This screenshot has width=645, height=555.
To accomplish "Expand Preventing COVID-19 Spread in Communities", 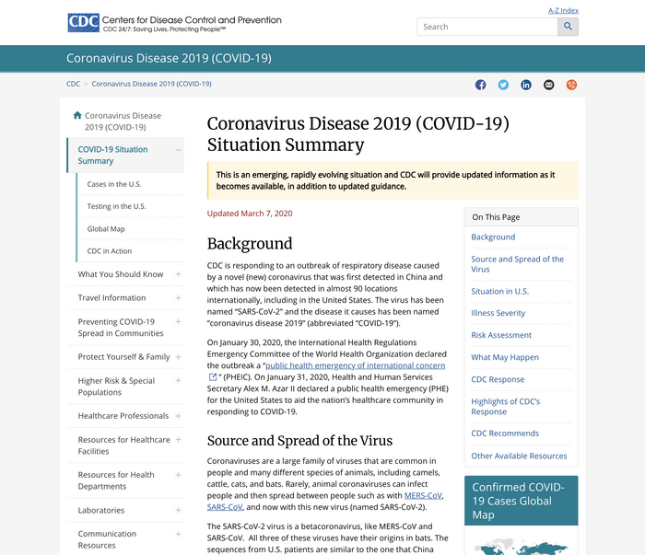I will 178,321.
